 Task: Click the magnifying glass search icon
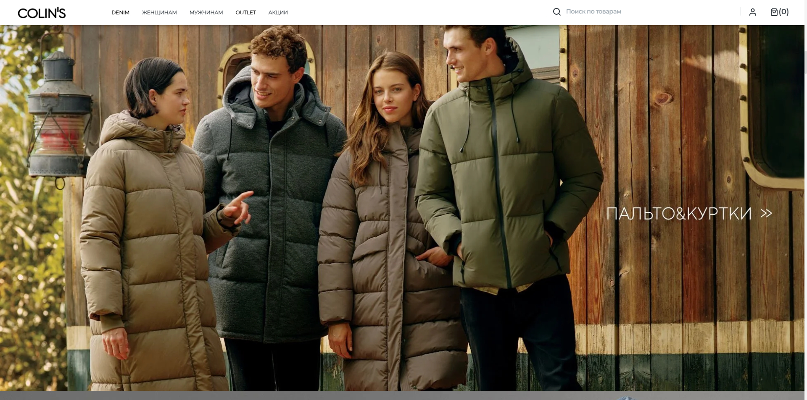(x=556, y=12)
